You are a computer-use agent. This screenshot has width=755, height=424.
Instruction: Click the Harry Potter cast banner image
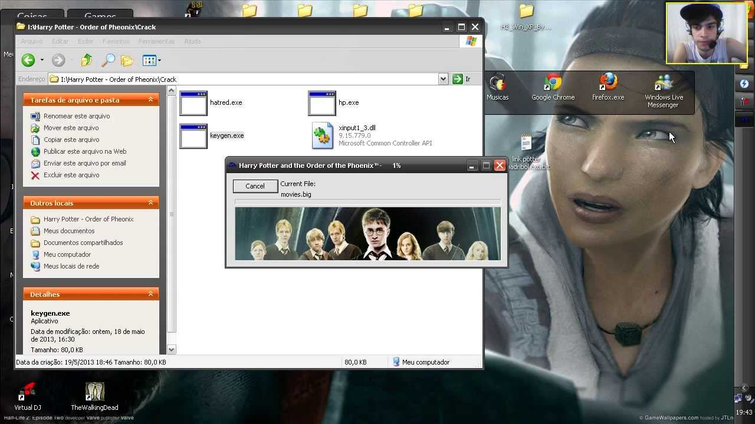367,233
